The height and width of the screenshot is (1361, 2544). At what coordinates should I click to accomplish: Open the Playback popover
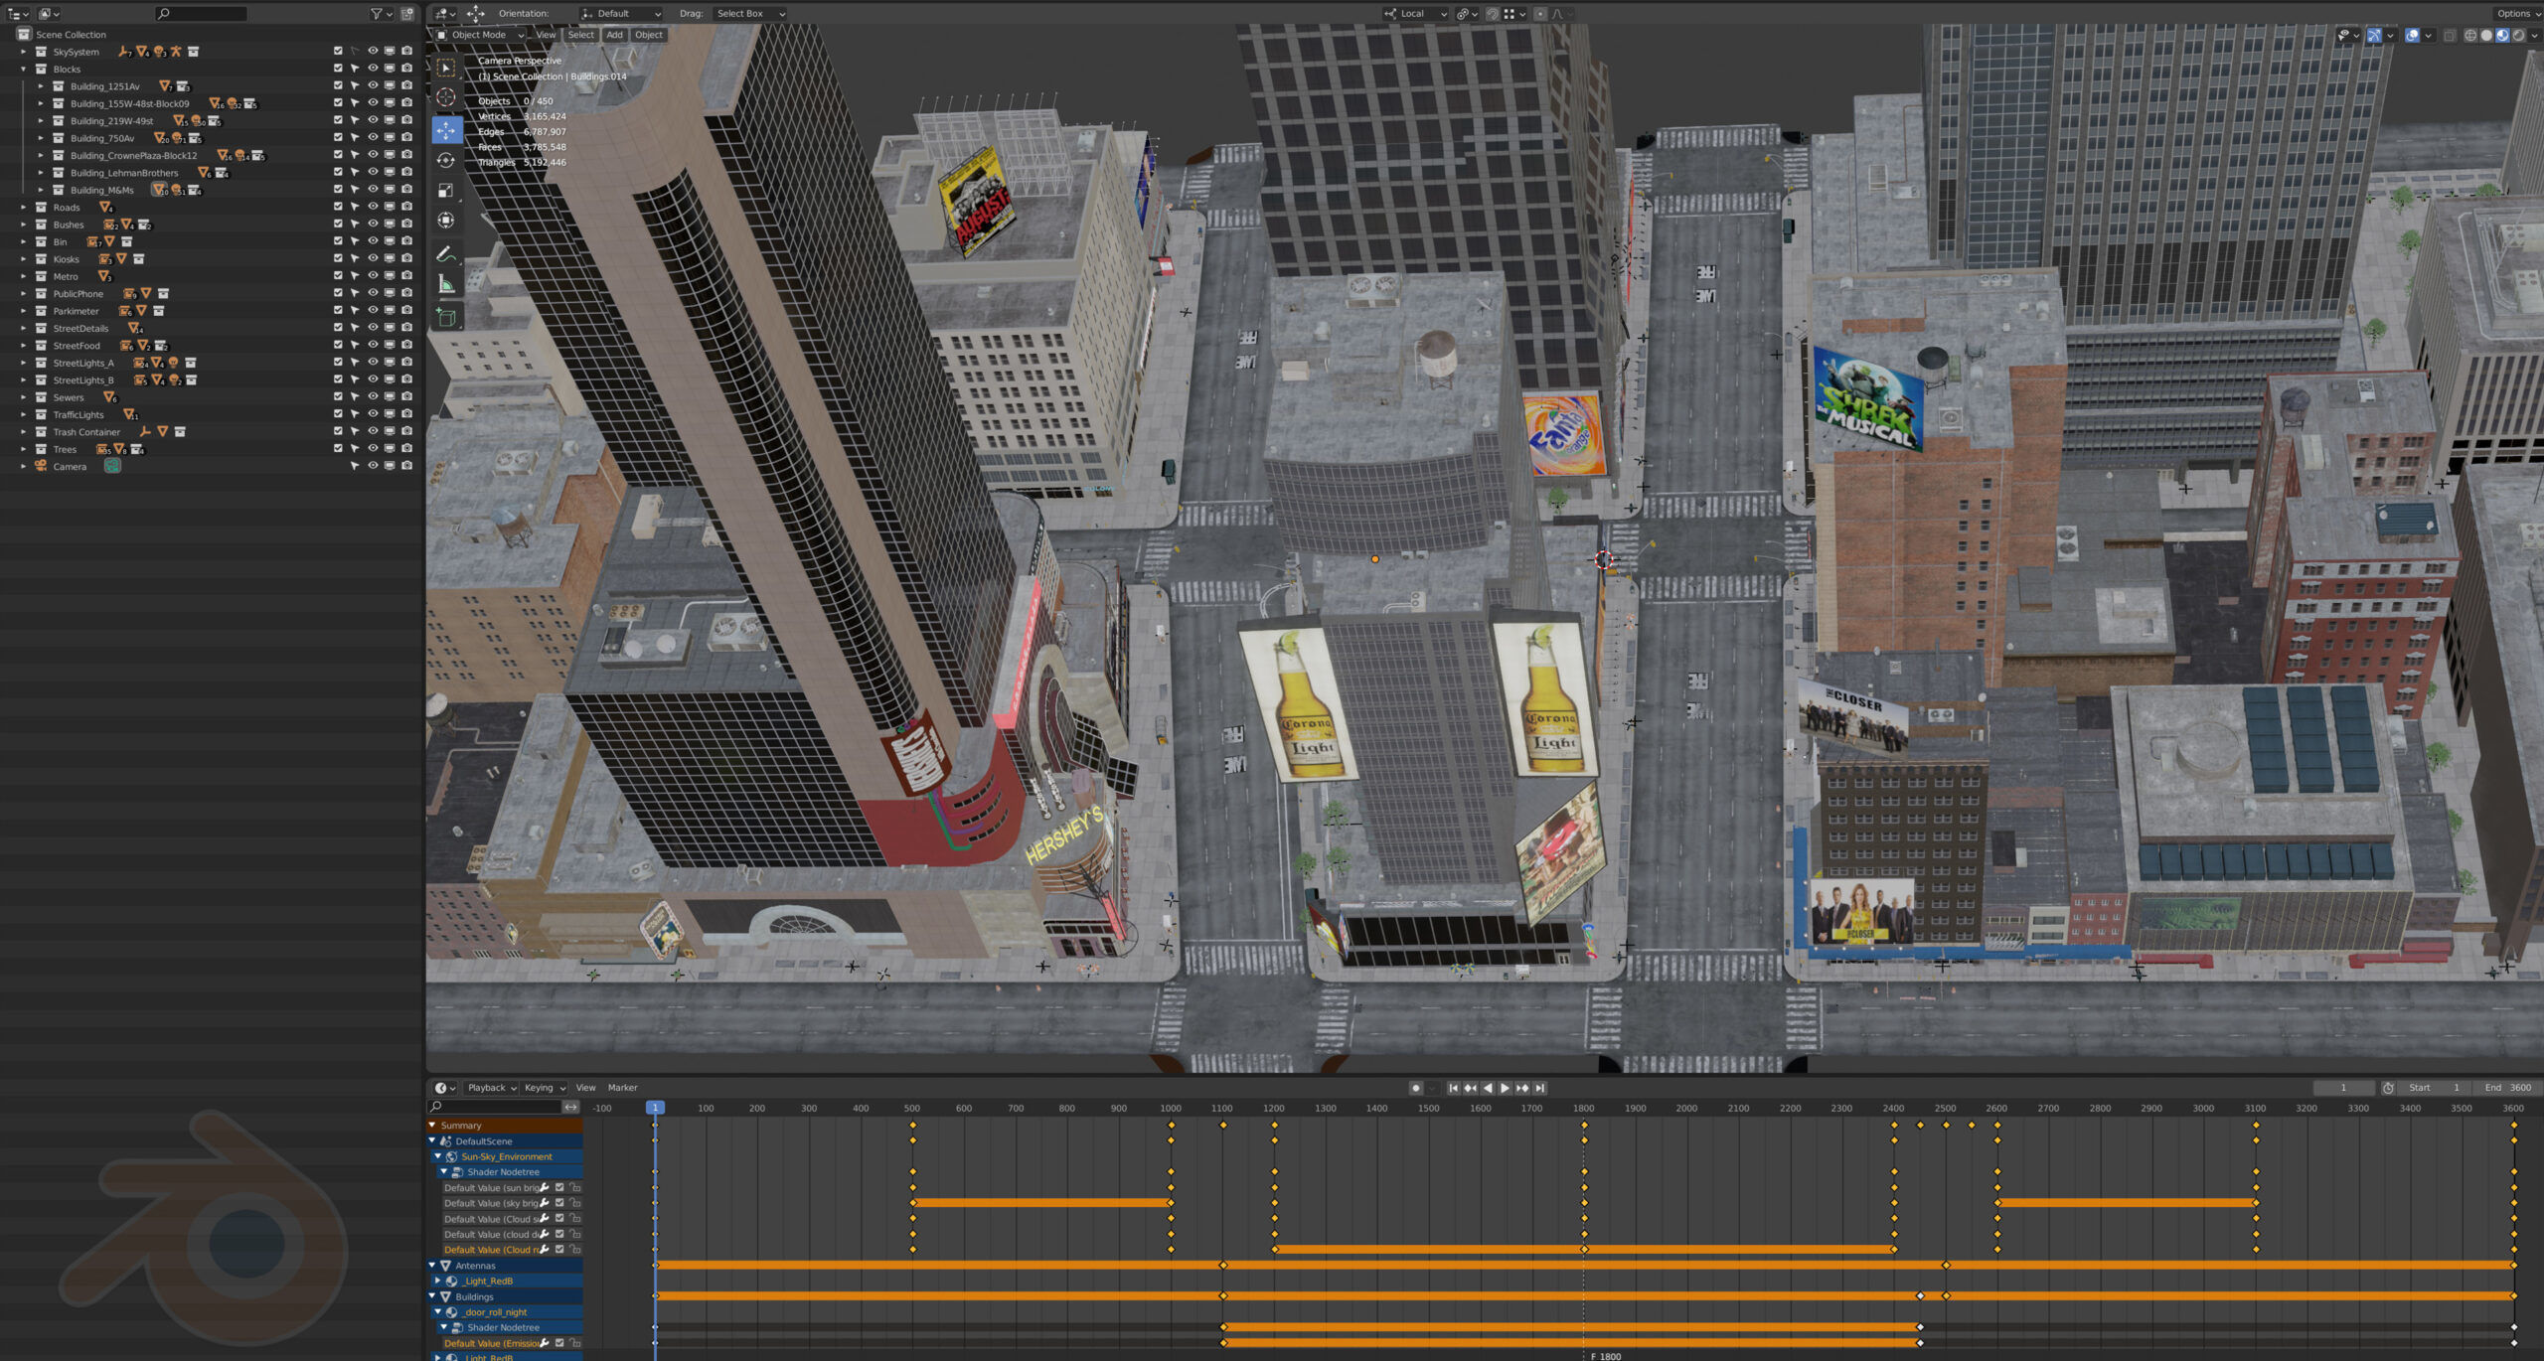(x=492, y=1088)
